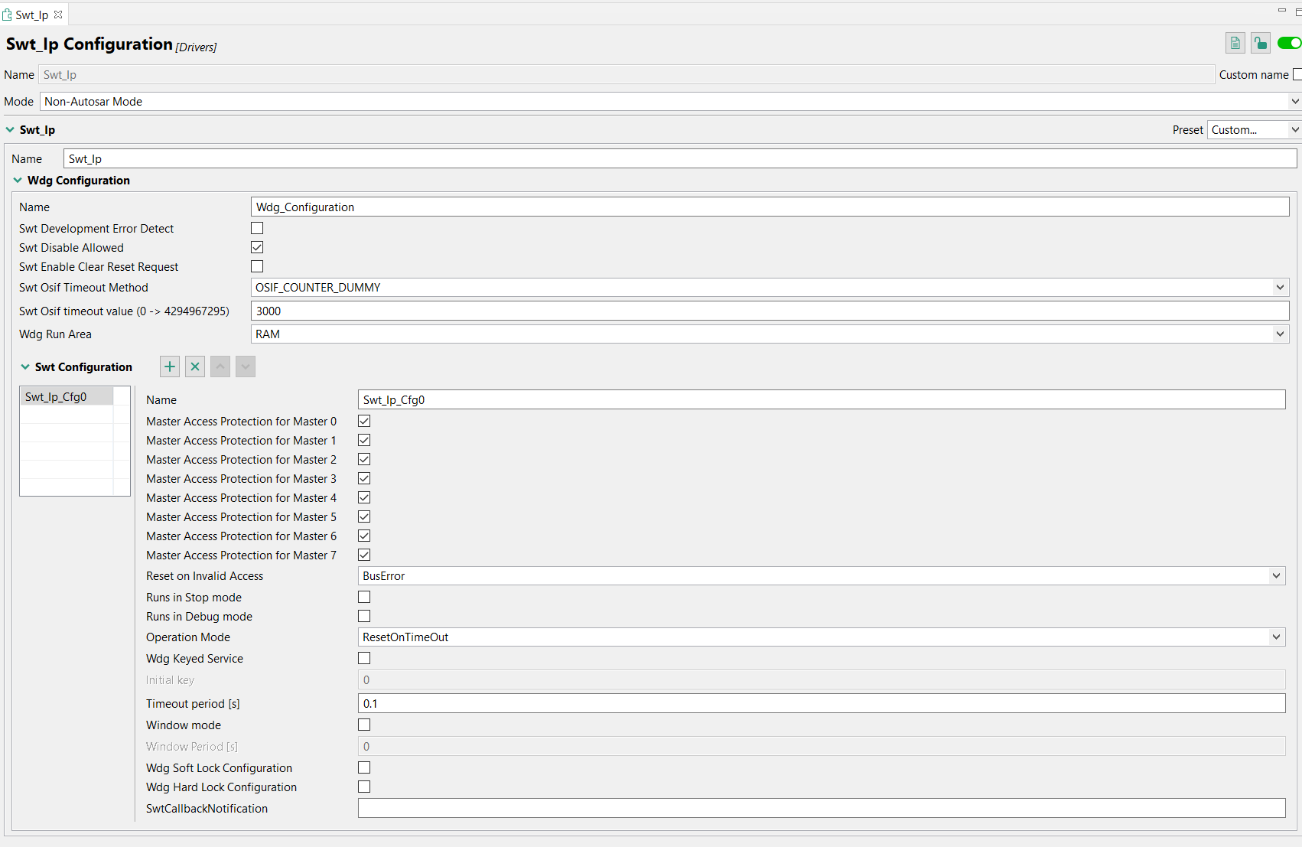Collapse the Swt Configuration section

click(24, 366)
